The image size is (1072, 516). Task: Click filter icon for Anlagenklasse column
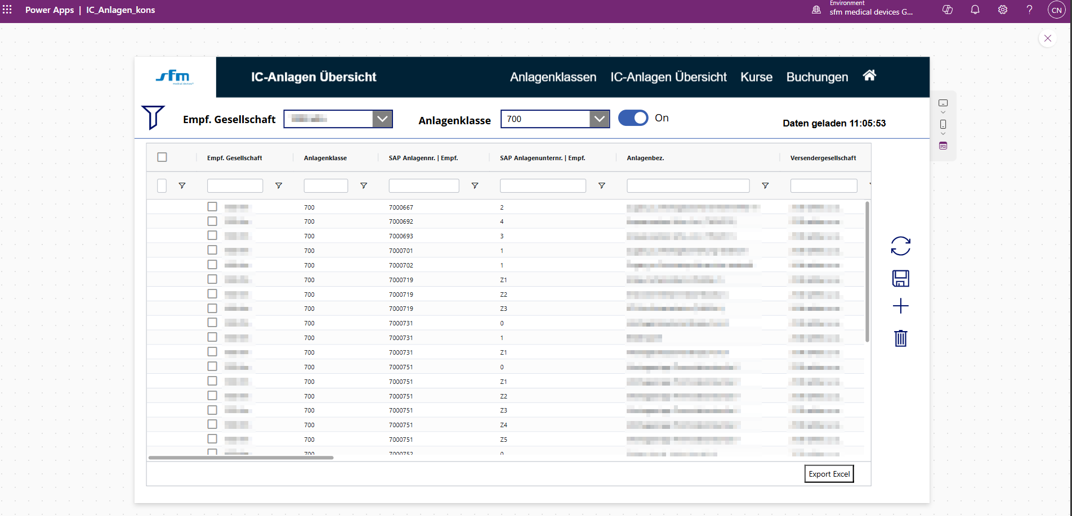coord(364,185)
